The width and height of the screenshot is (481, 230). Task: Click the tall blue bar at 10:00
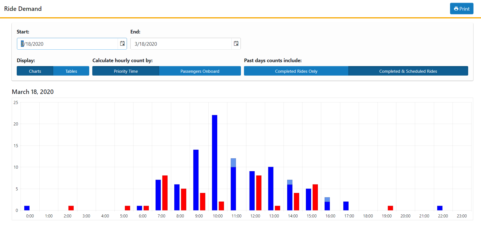pyautogui.click(x=215, y=163)
